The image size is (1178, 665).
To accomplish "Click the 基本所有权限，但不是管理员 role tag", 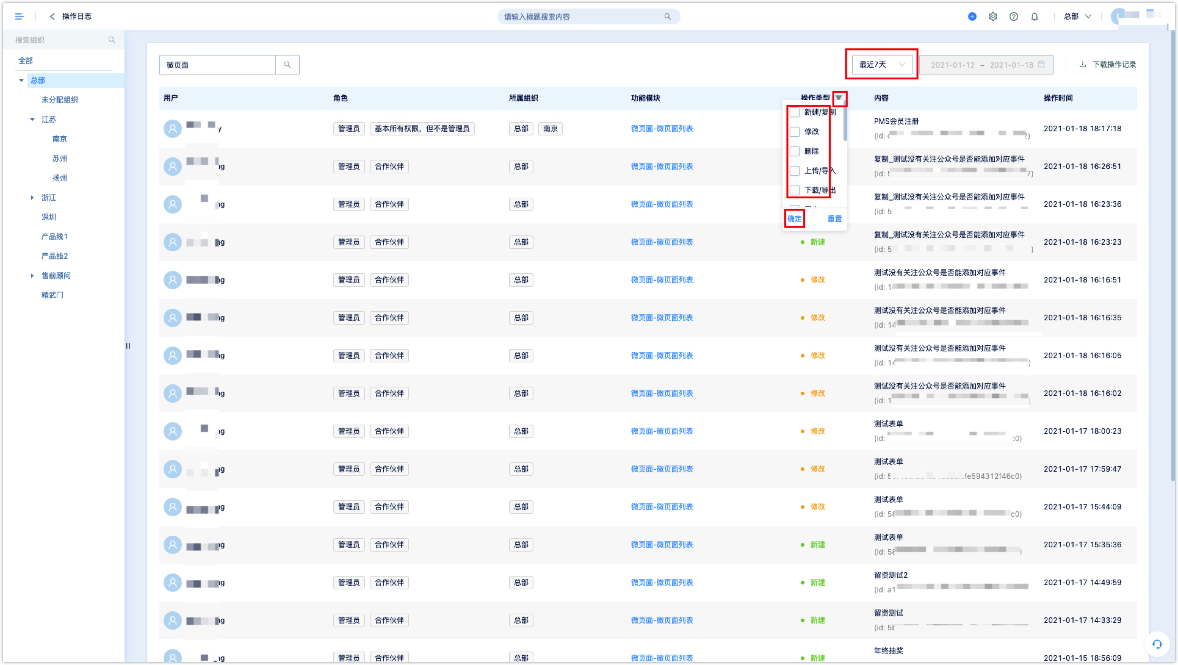I will [422, 128].
